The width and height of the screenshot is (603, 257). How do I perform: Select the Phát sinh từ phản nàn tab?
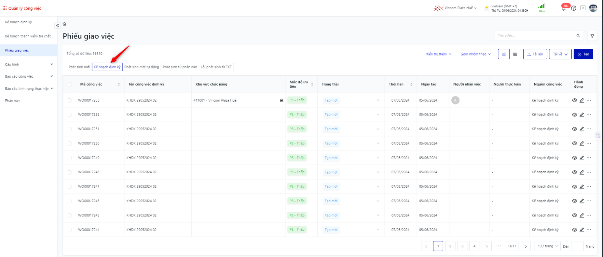[180, 67]
